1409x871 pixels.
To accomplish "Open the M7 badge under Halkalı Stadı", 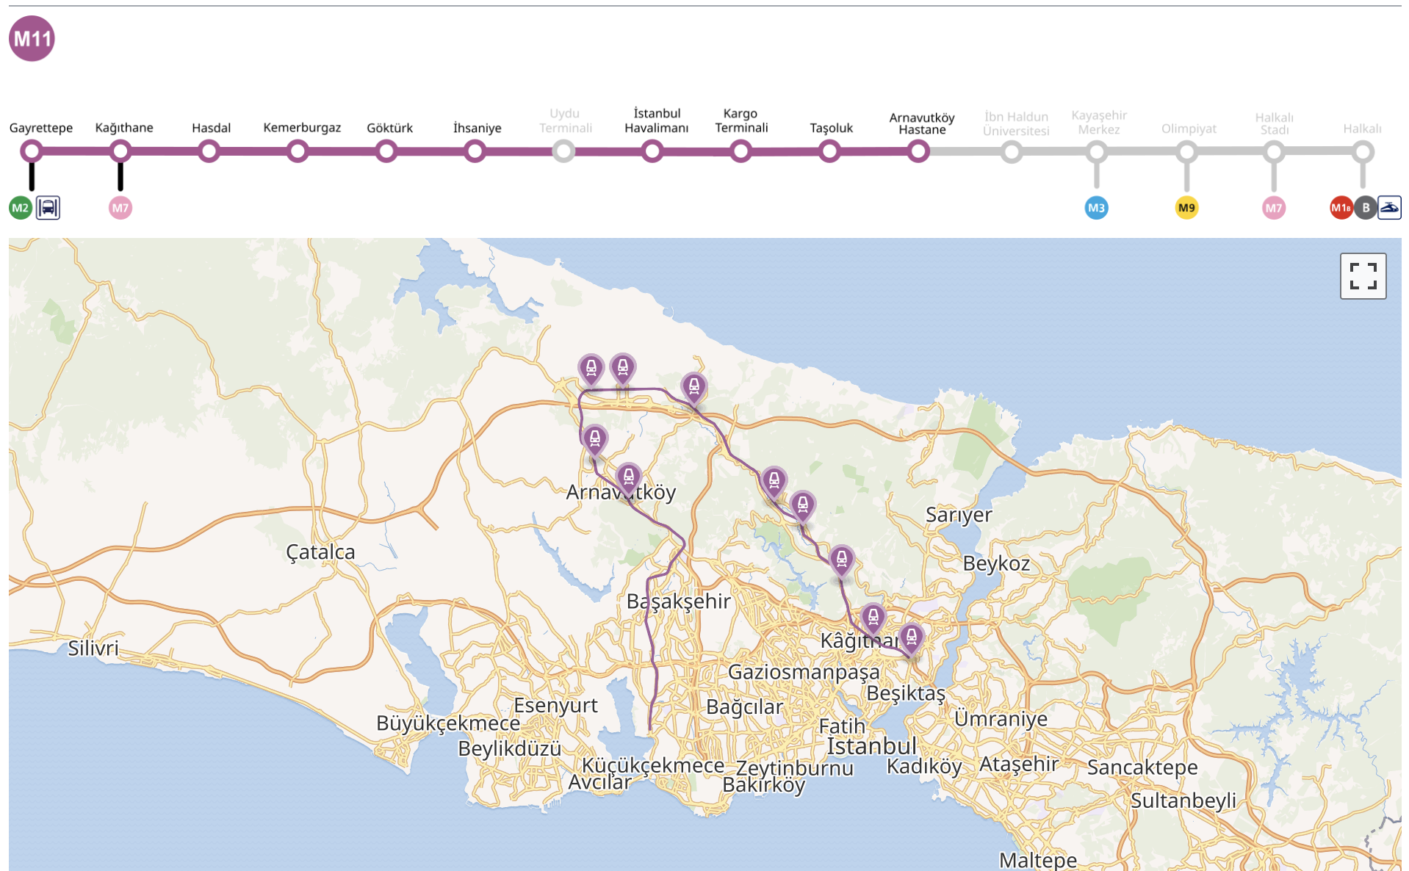I will point(1274,208).
